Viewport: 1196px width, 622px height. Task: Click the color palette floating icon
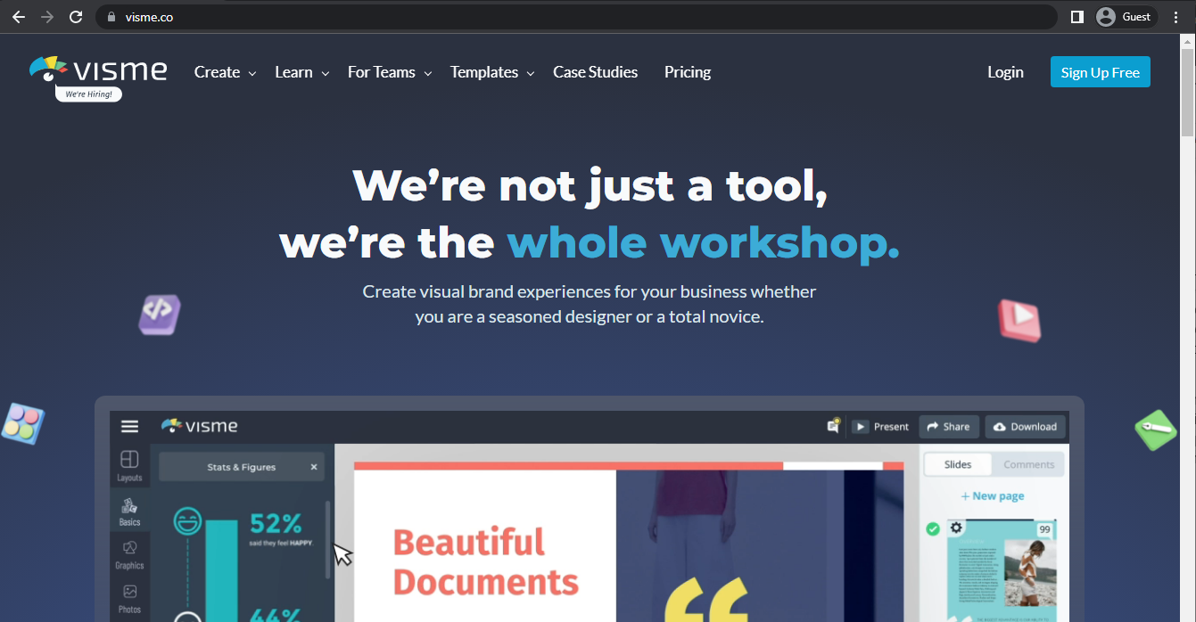coord(22,423)
